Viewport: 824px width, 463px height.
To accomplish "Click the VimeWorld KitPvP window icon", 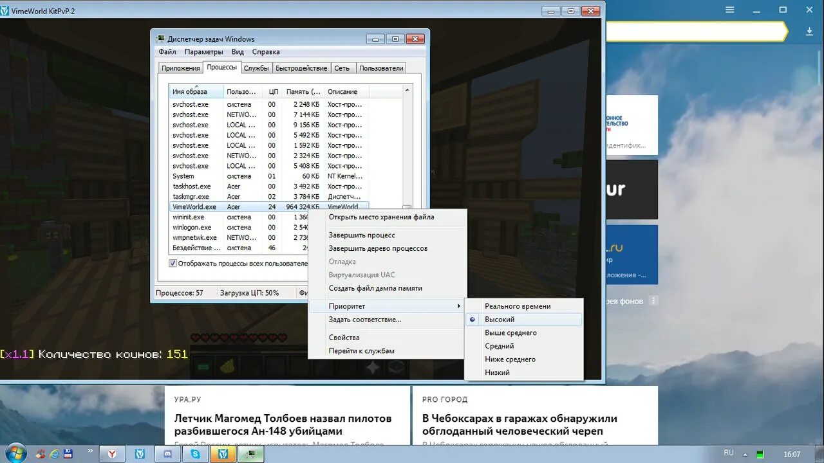I will click(5, 11).
